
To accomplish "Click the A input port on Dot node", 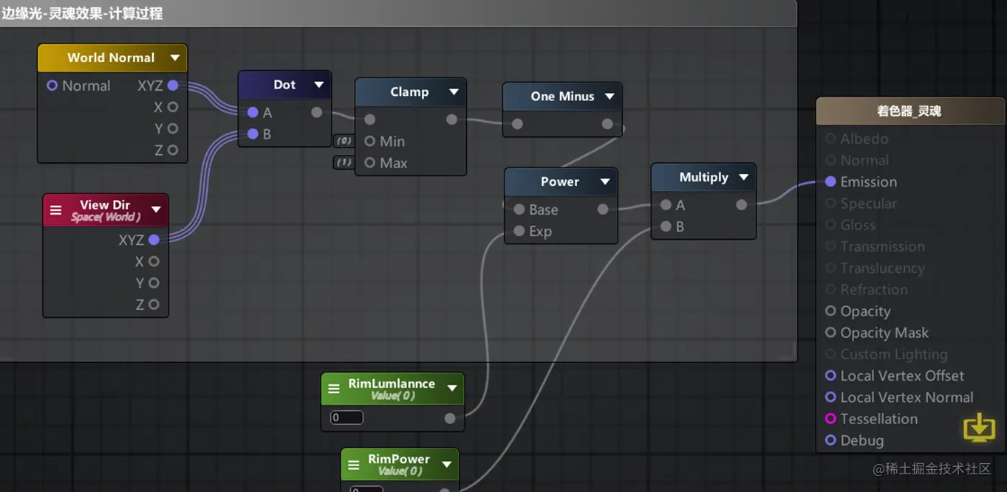I will (253, 112).
